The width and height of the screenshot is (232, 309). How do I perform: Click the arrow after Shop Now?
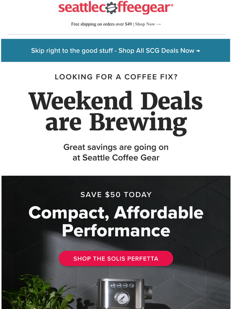158,24
